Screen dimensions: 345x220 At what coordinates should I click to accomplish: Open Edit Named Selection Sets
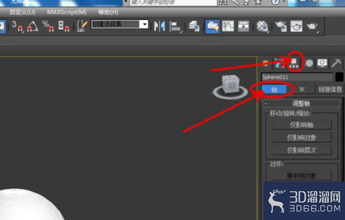pyautogui.click(x=82, y=26)
